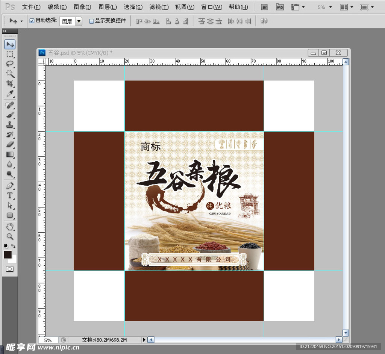
Task: Select the Rectangular Marquee tool
Action: [x=10, y=54]
